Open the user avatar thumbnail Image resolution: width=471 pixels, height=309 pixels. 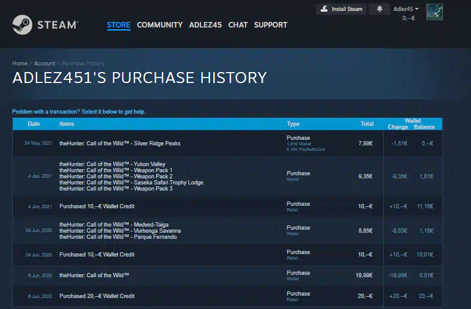(x=434, y=12)
